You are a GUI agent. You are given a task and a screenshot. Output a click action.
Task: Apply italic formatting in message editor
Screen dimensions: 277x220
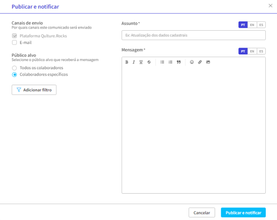(134, 62)
